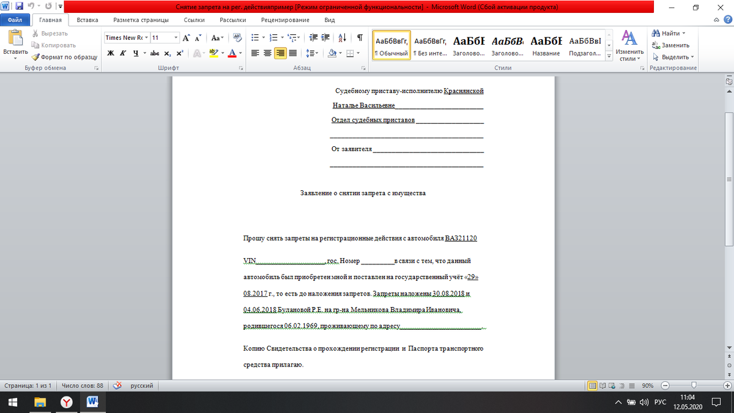Open the Вид tab
734x413 pixels.
click(330, 20)
